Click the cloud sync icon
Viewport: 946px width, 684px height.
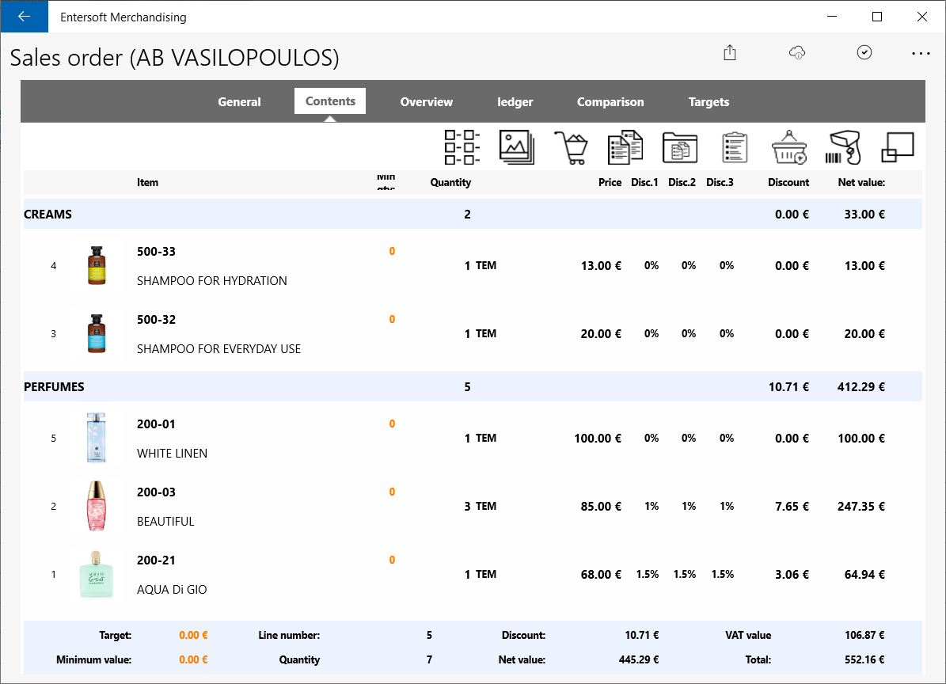click(797, 52)
